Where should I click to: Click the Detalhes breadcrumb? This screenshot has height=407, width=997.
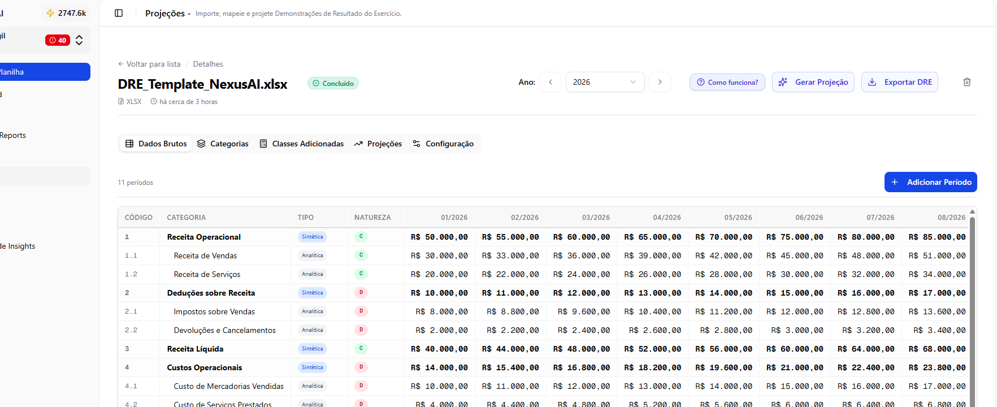pyautogui.click(x=208, y=64)
